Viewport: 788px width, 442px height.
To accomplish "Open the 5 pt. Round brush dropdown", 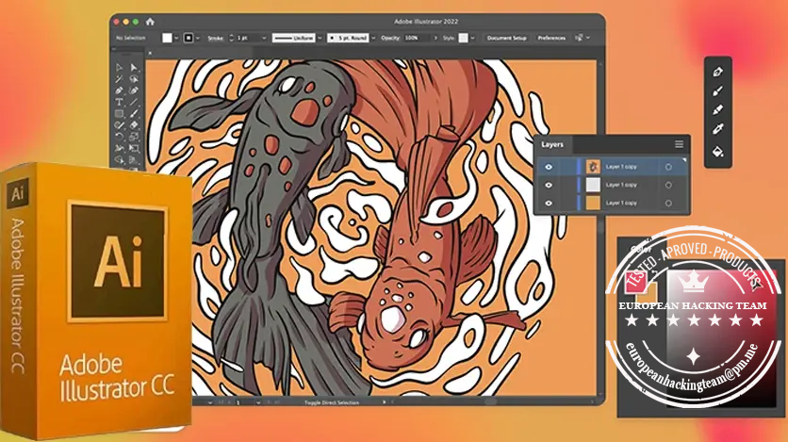I will (373, 39).
